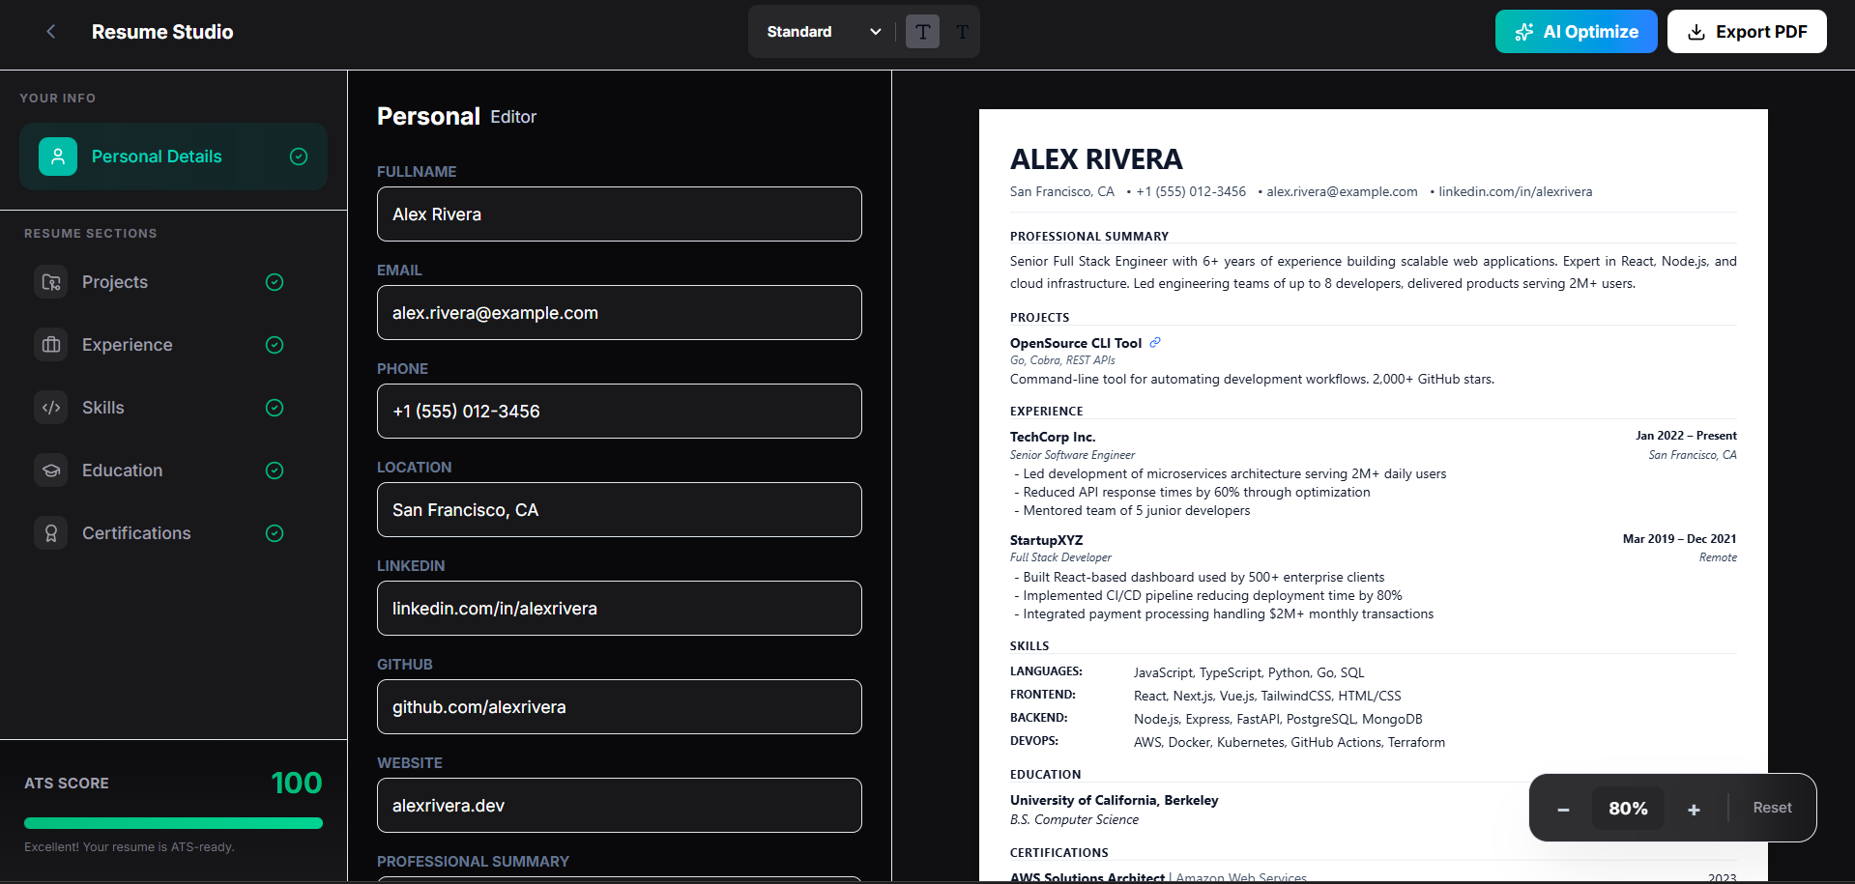1855x884 pixels.
Task: Zoom out with the minus button
Action: pyautogui.click(x=1563, y=809)
